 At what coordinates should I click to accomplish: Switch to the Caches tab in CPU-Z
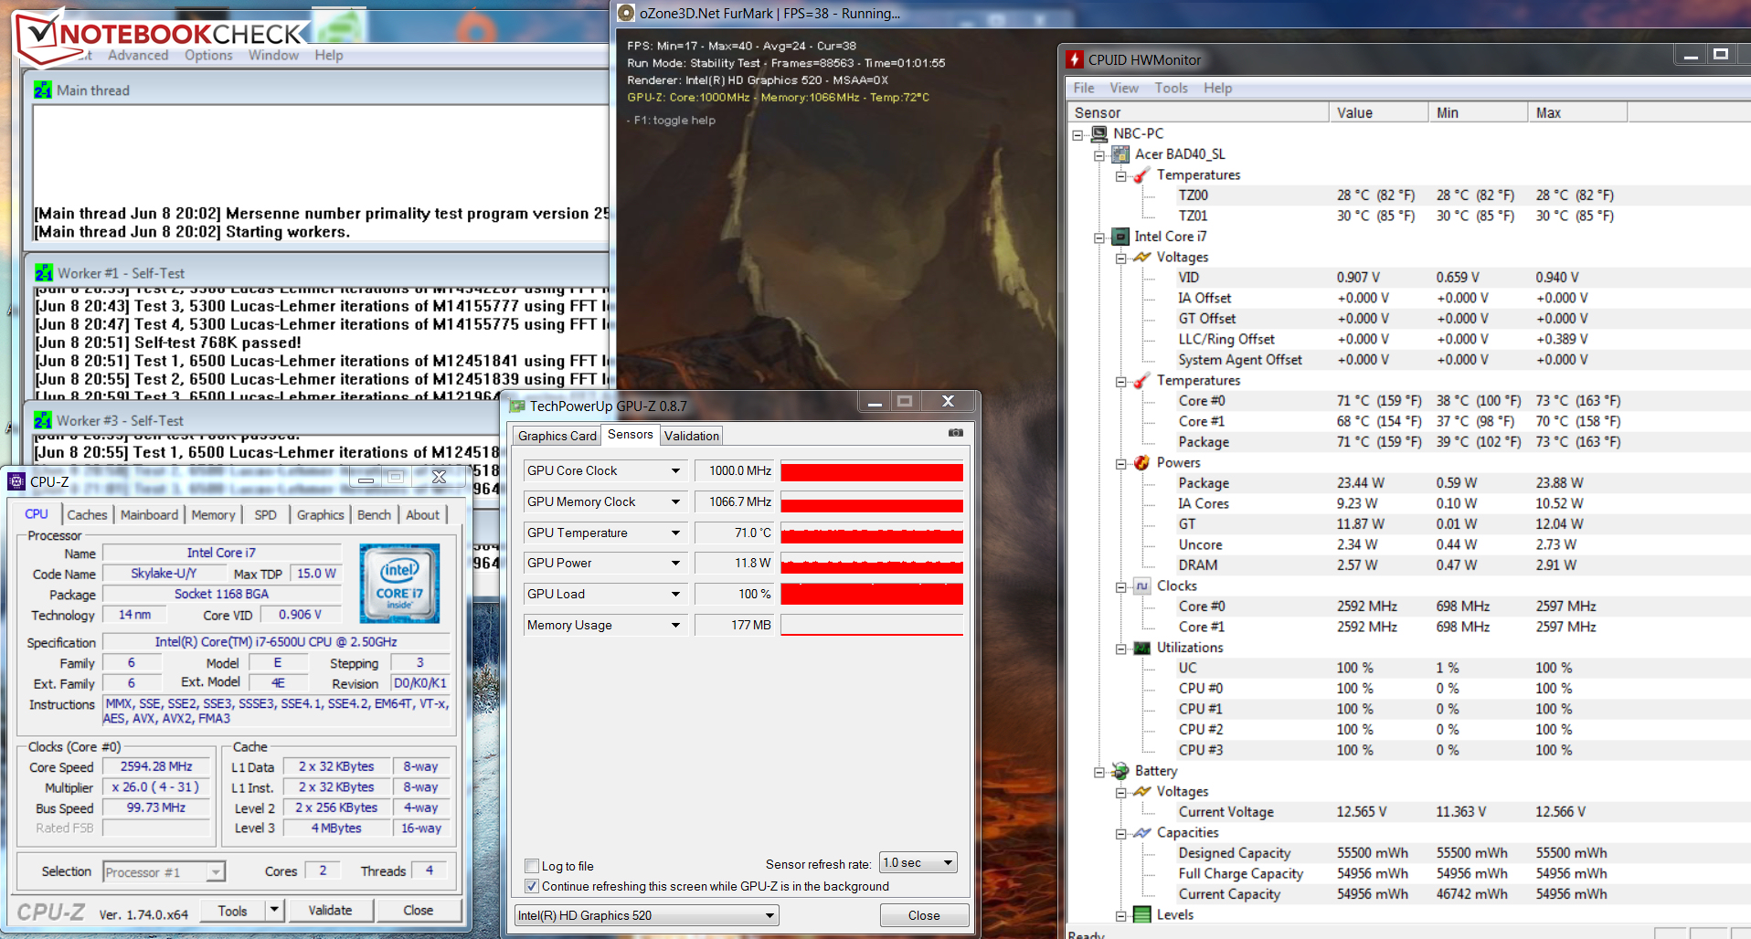87,515
